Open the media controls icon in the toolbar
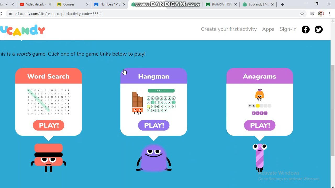The height and width of the screenshot is (188, 335). (x=312, y=14)
